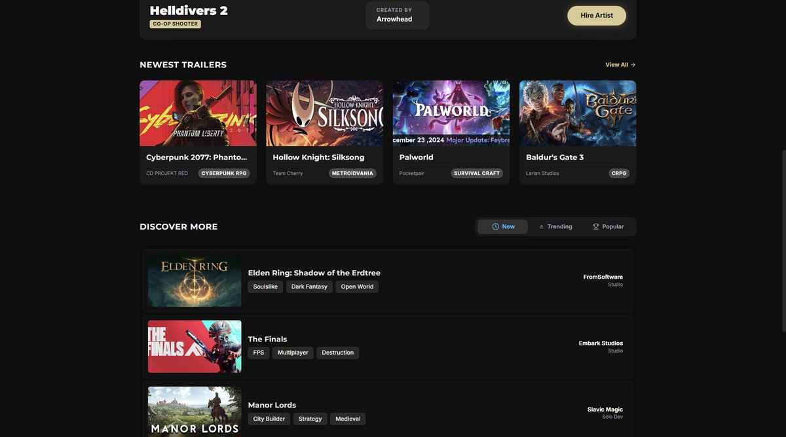Click the Manor Lords title
This screenshot has width=786, height=437.
pyautogui.click(x=272, y=405)
